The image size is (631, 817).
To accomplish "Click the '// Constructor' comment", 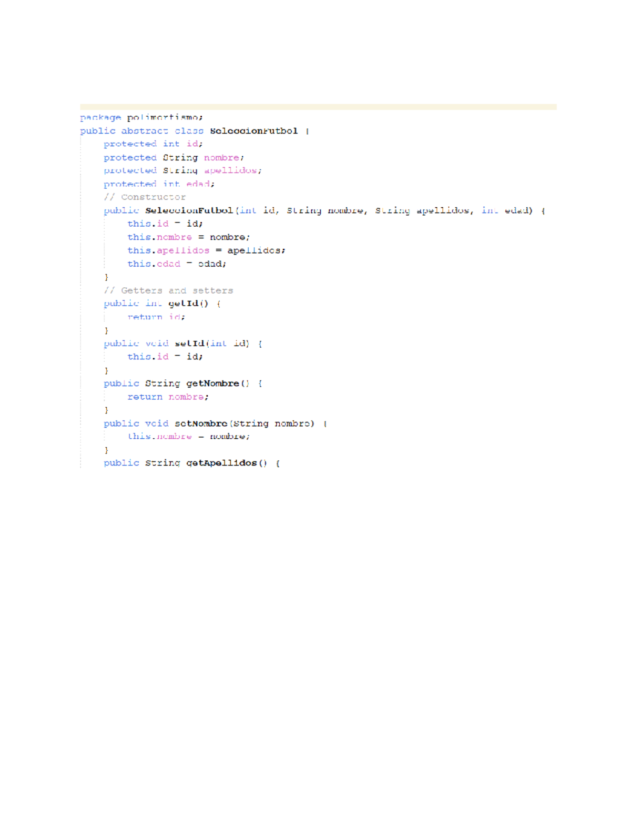I will [145, 197].
